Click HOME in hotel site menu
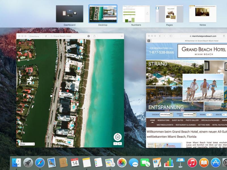 152,120
